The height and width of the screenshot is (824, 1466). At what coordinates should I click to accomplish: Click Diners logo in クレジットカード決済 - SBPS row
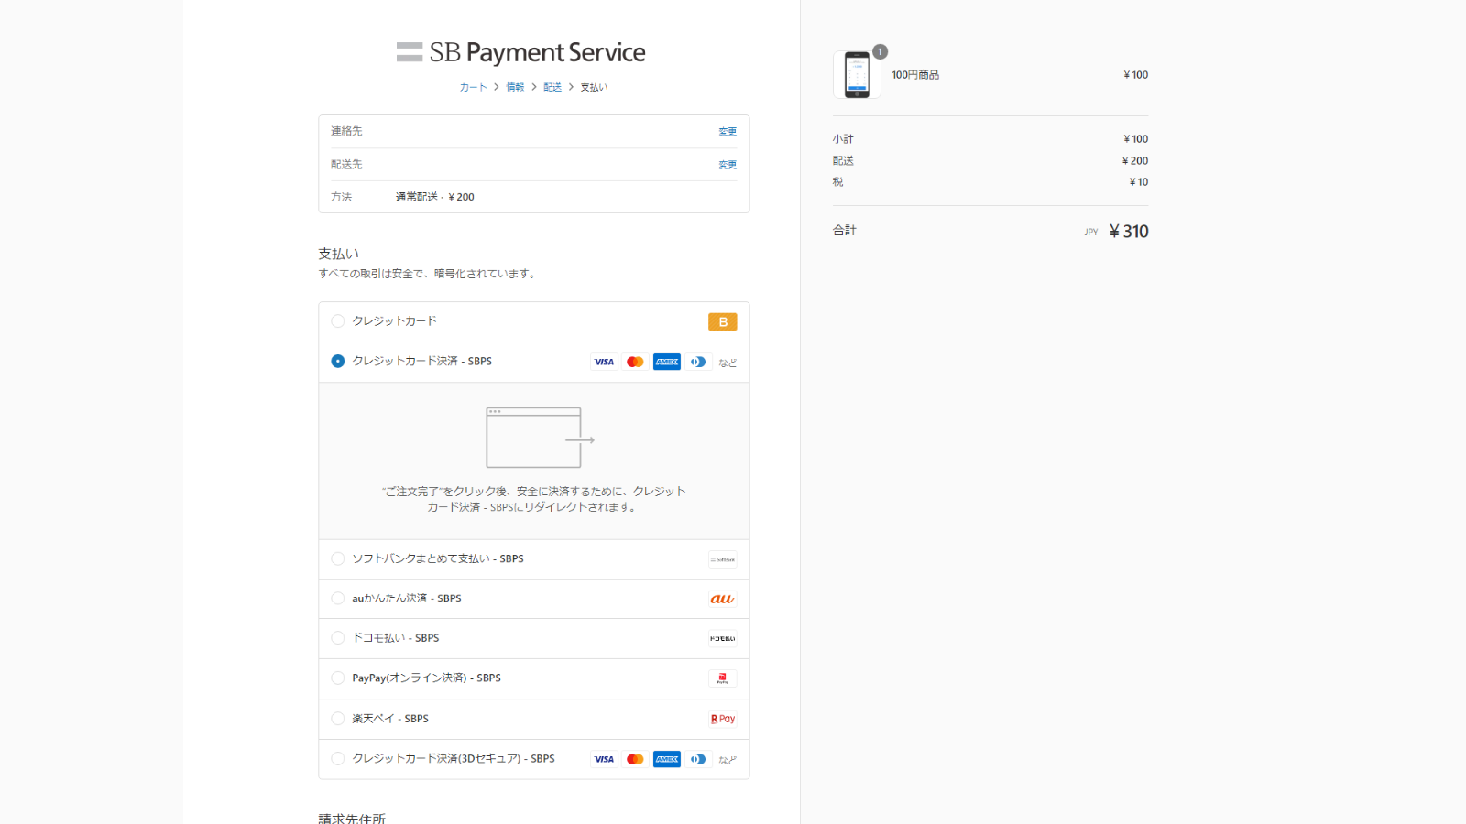[x=698, y=362]
